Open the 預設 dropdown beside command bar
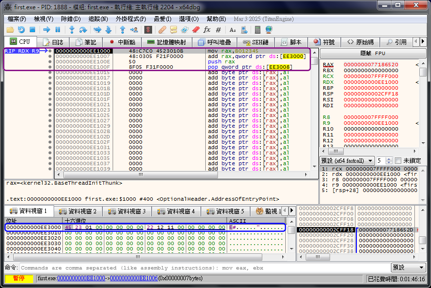This screenshot has height=288, width=431. (408, 268)
